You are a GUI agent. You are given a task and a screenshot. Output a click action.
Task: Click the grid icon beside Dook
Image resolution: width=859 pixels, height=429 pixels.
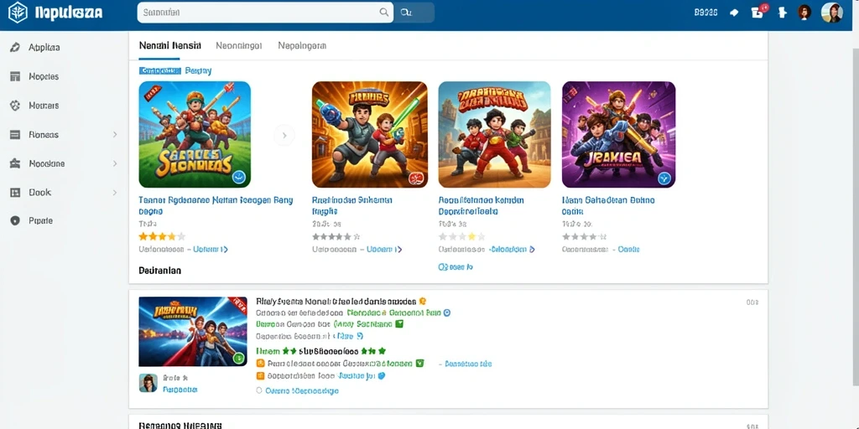click(x=15, y=193)
